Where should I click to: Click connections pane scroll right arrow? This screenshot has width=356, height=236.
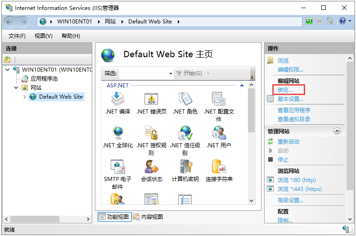(x=88, y=219)
